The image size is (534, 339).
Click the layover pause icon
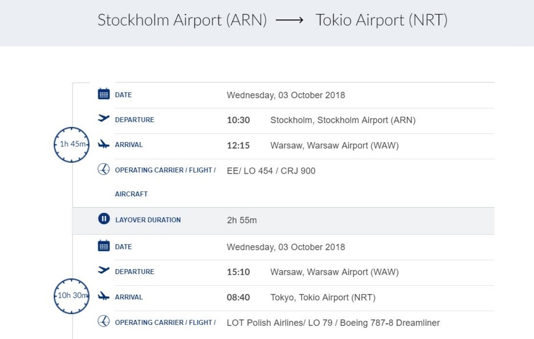click(x=104, y=219)
